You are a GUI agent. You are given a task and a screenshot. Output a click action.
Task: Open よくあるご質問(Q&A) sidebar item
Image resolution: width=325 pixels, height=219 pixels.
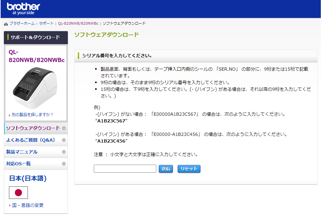coord(31,140)
